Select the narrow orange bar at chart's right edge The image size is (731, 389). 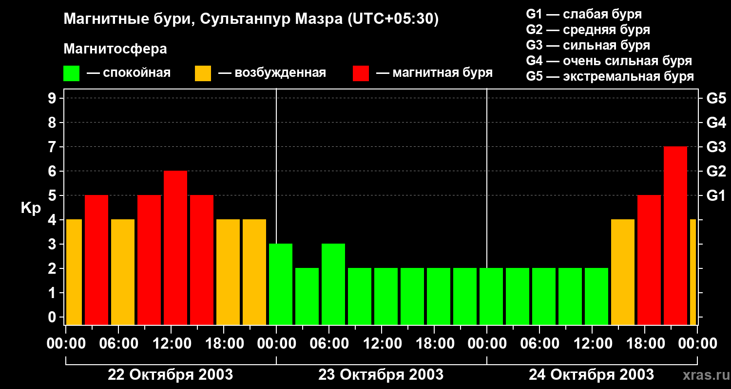(693, 272)
